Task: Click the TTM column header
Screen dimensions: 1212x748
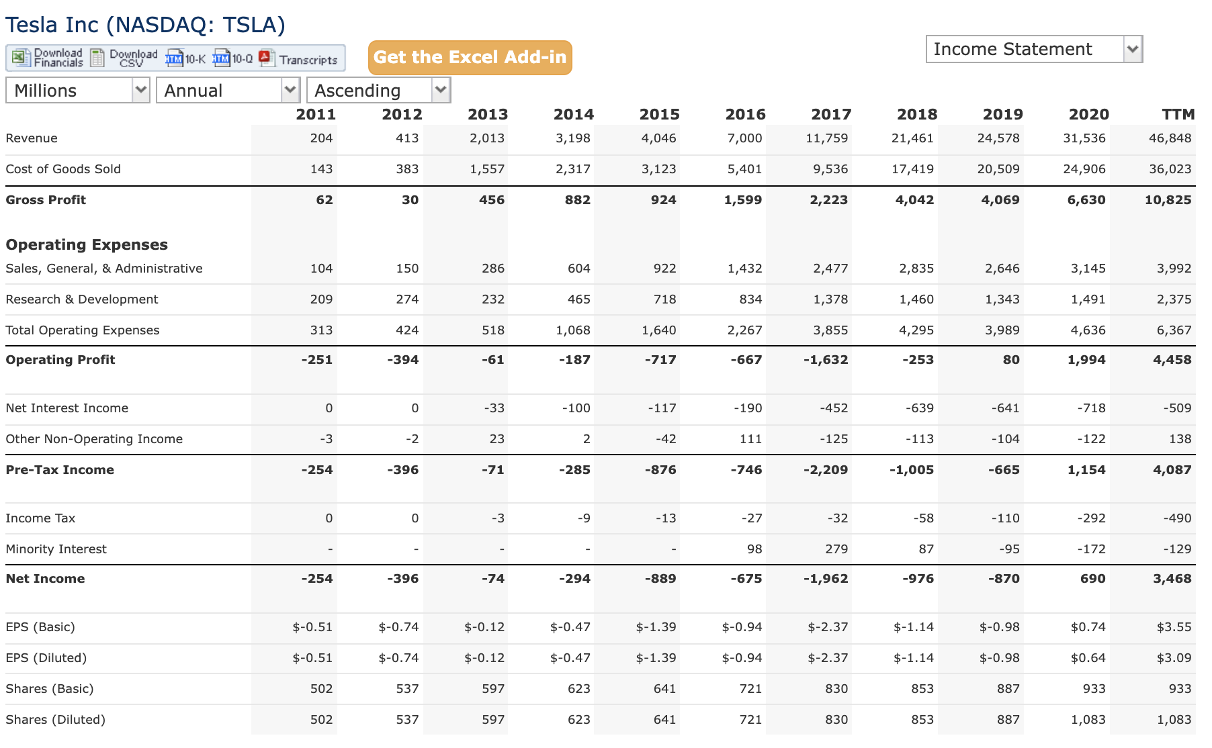Action: coord(1178,114)
